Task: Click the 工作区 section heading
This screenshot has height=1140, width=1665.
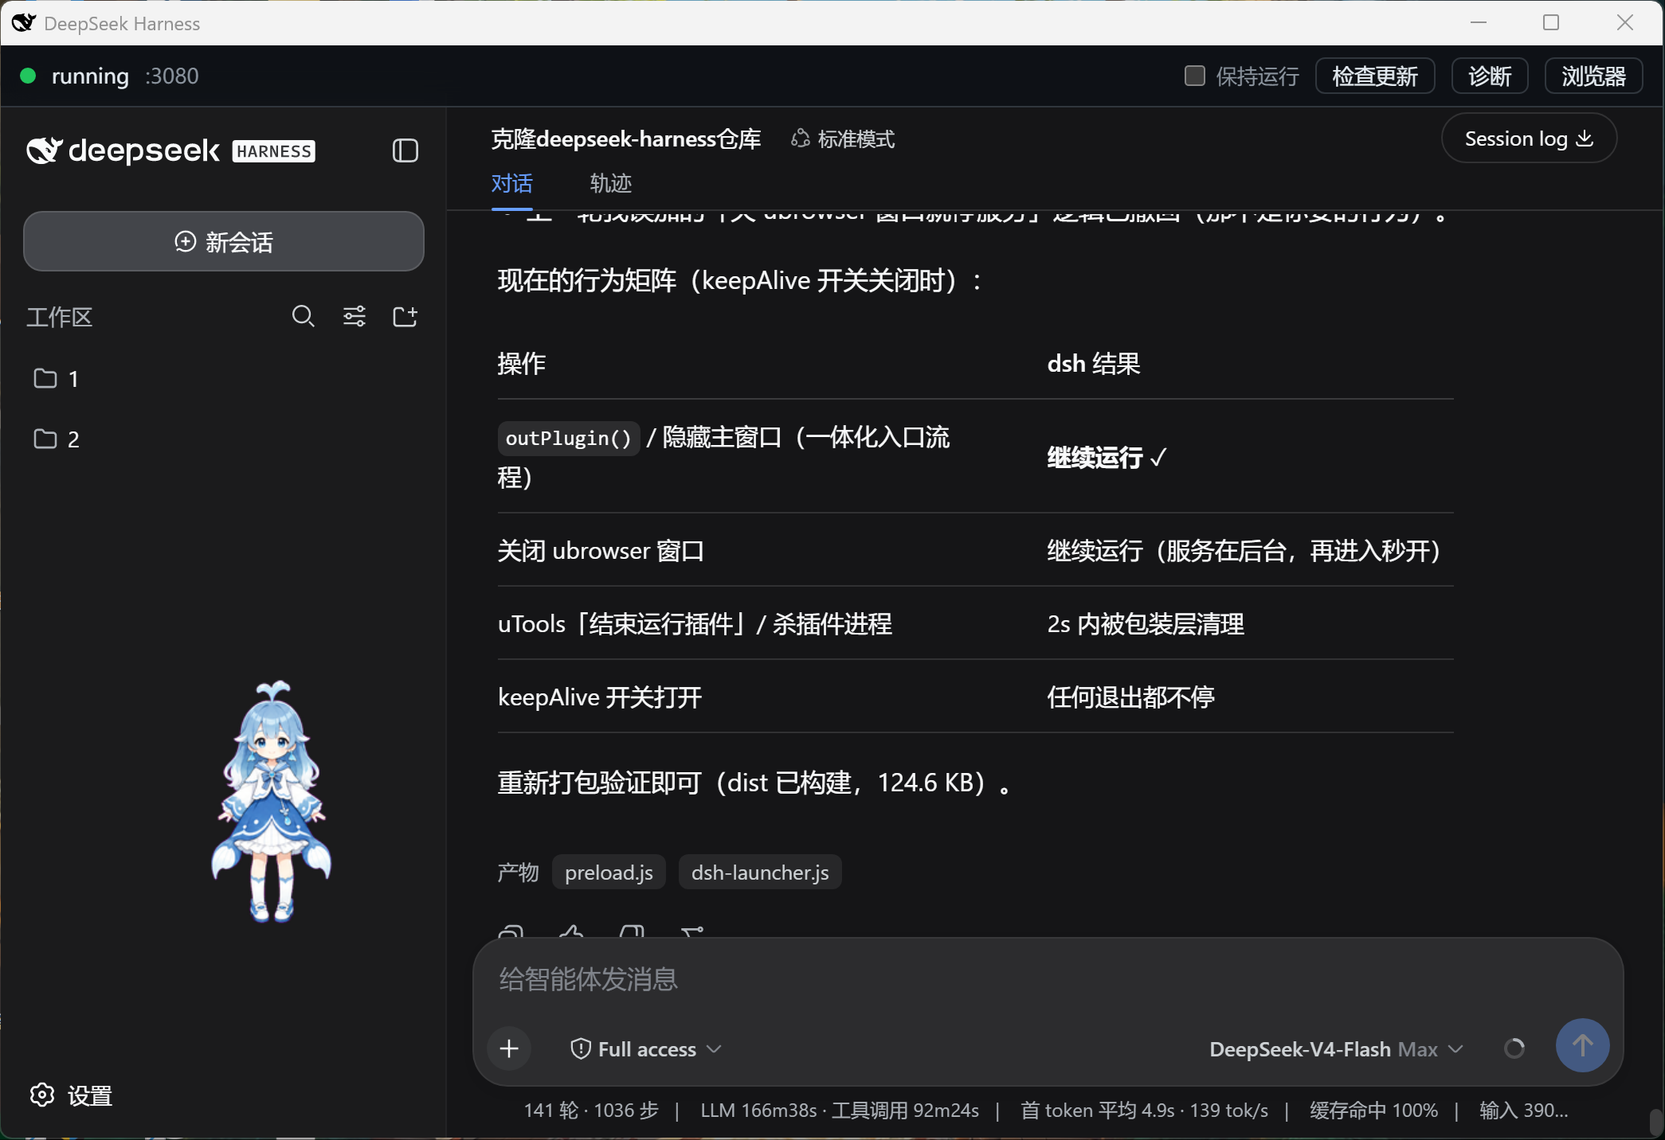Action: click(x=60, y=317)
